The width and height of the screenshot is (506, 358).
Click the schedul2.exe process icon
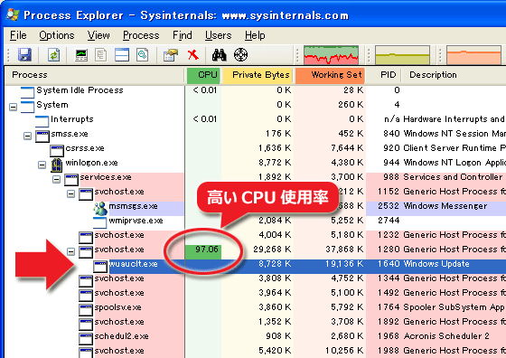(x=86, y=338)
